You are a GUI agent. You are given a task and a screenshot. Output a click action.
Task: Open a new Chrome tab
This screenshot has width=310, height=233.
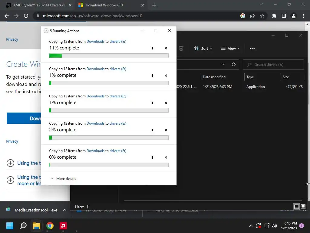[154, 5]
